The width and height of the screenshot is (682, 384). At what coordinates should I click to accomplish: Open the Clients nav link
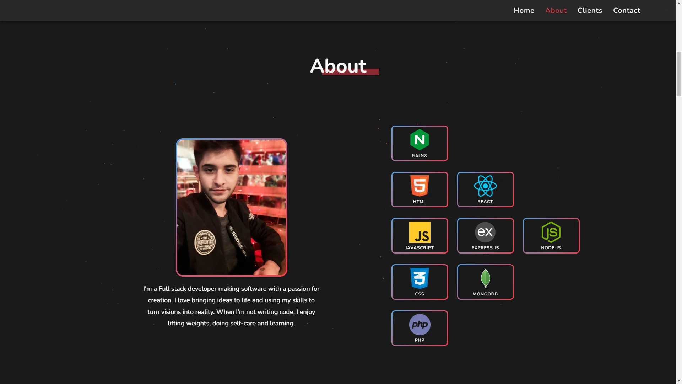pos(589,10)
